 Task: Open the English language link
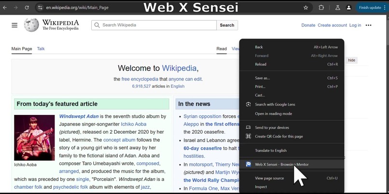[x=178, y=86]
